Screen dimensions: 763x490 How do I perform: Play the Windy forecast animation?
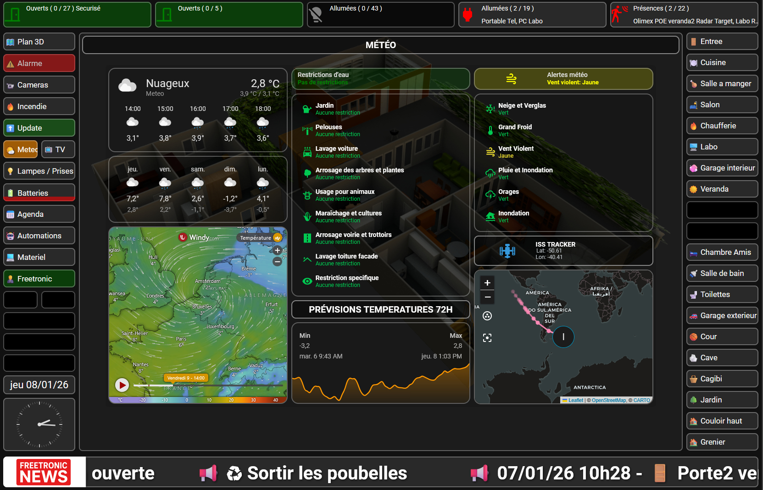[122, 385]
